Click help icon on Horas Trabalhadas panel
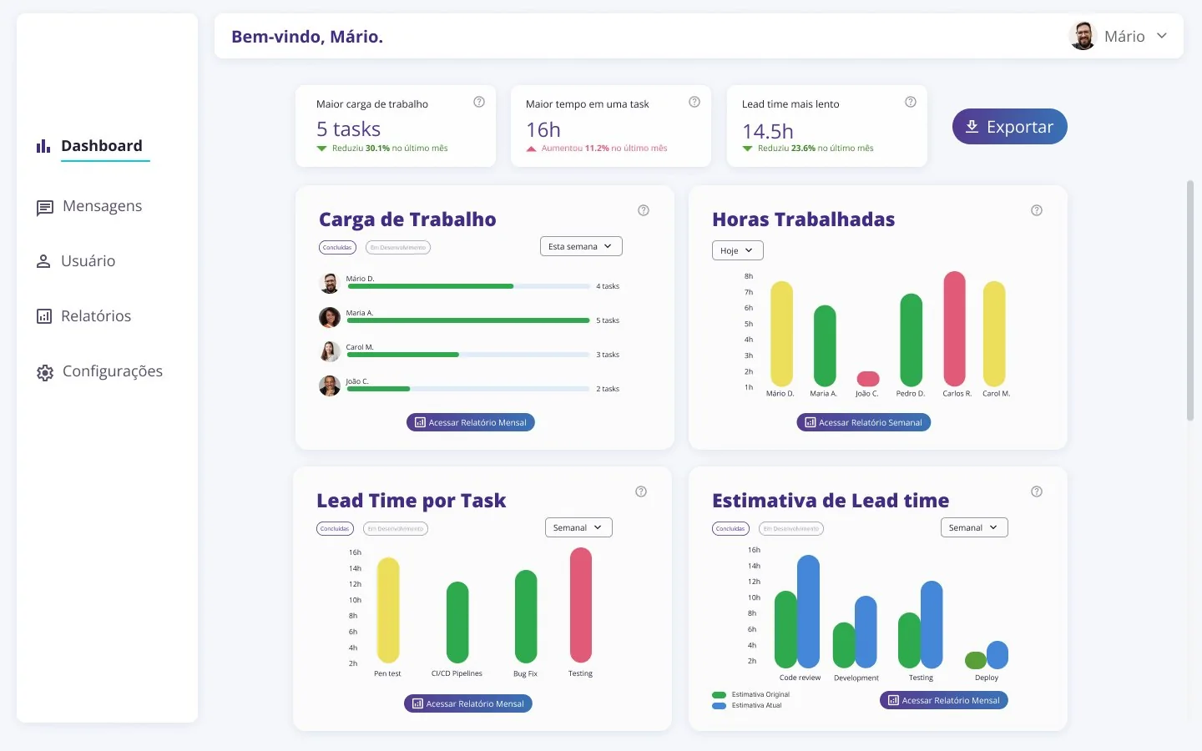 pyautogui.click(x=1037, y=210)
